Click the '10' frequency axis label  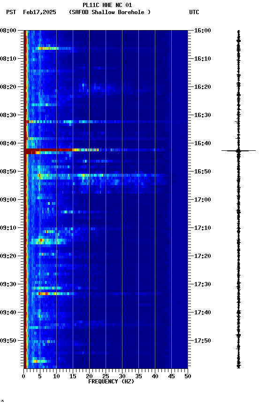(x=56, y=376)
